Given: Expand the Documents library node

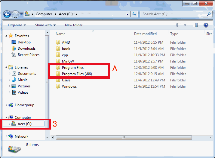Looking at the screenshot, I should (x=9, y=74).
